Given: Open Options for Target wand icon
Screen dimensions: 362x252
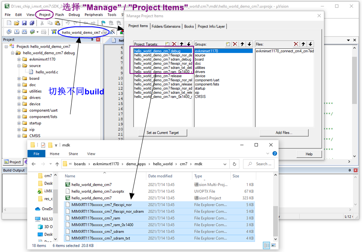Looking at the screenshot, I should 113,32.
